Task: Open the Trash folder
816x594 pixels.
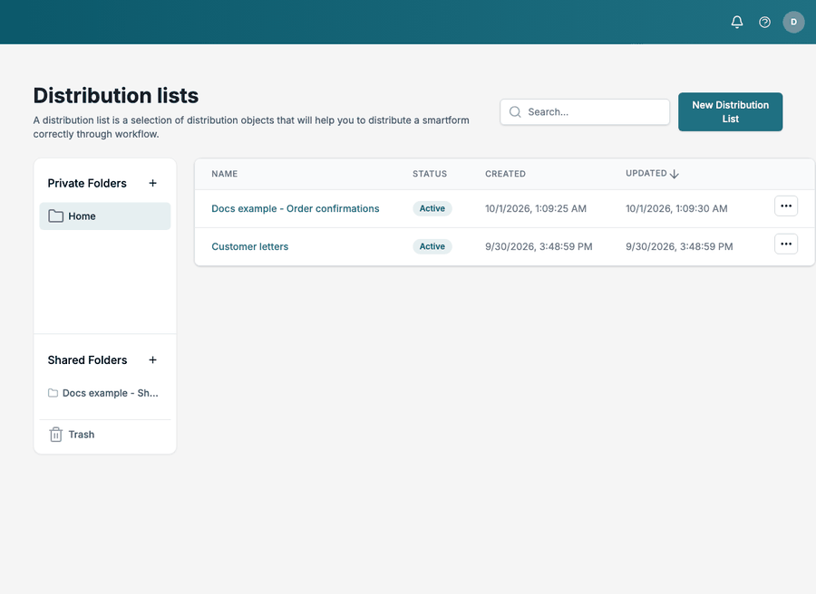Action: pyautogui.click(x=105, y=434)
